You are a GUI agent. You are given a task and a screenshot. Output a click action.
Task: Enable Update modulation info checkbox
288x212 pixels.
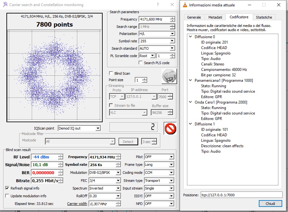(7, 196)
